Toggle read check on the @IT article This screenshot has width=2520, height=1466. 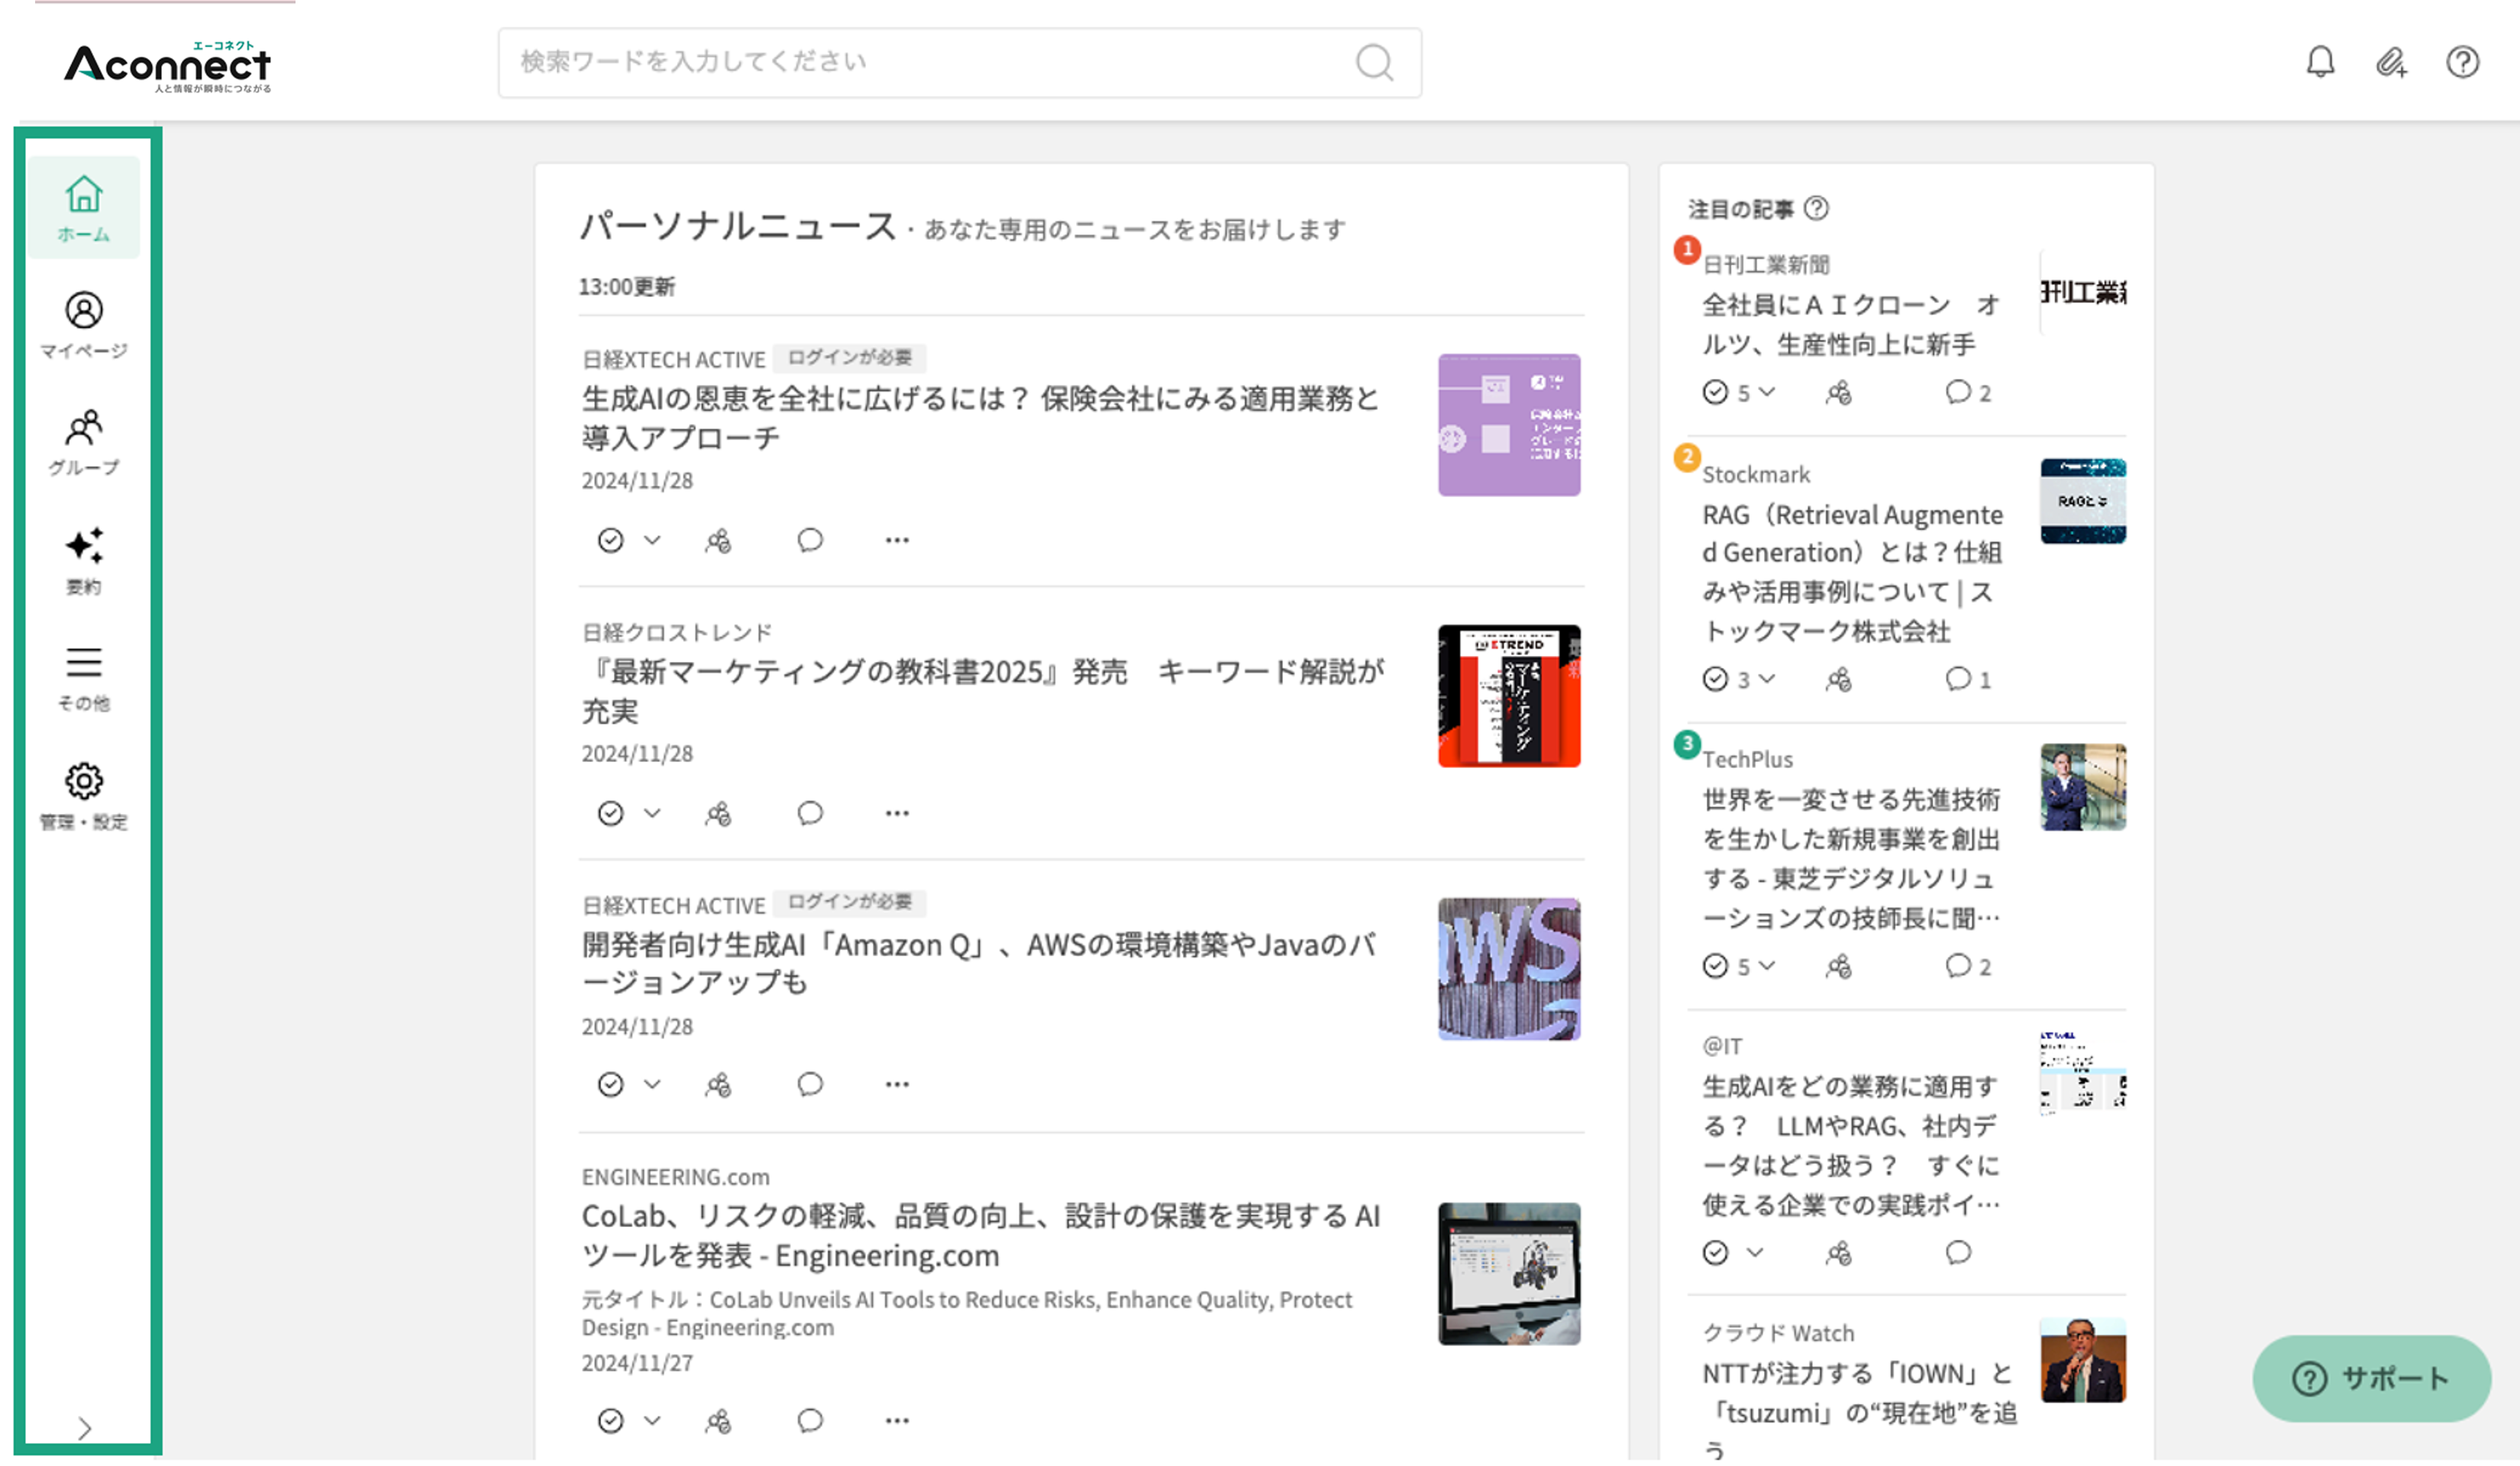click(x=1715, y=1253)
